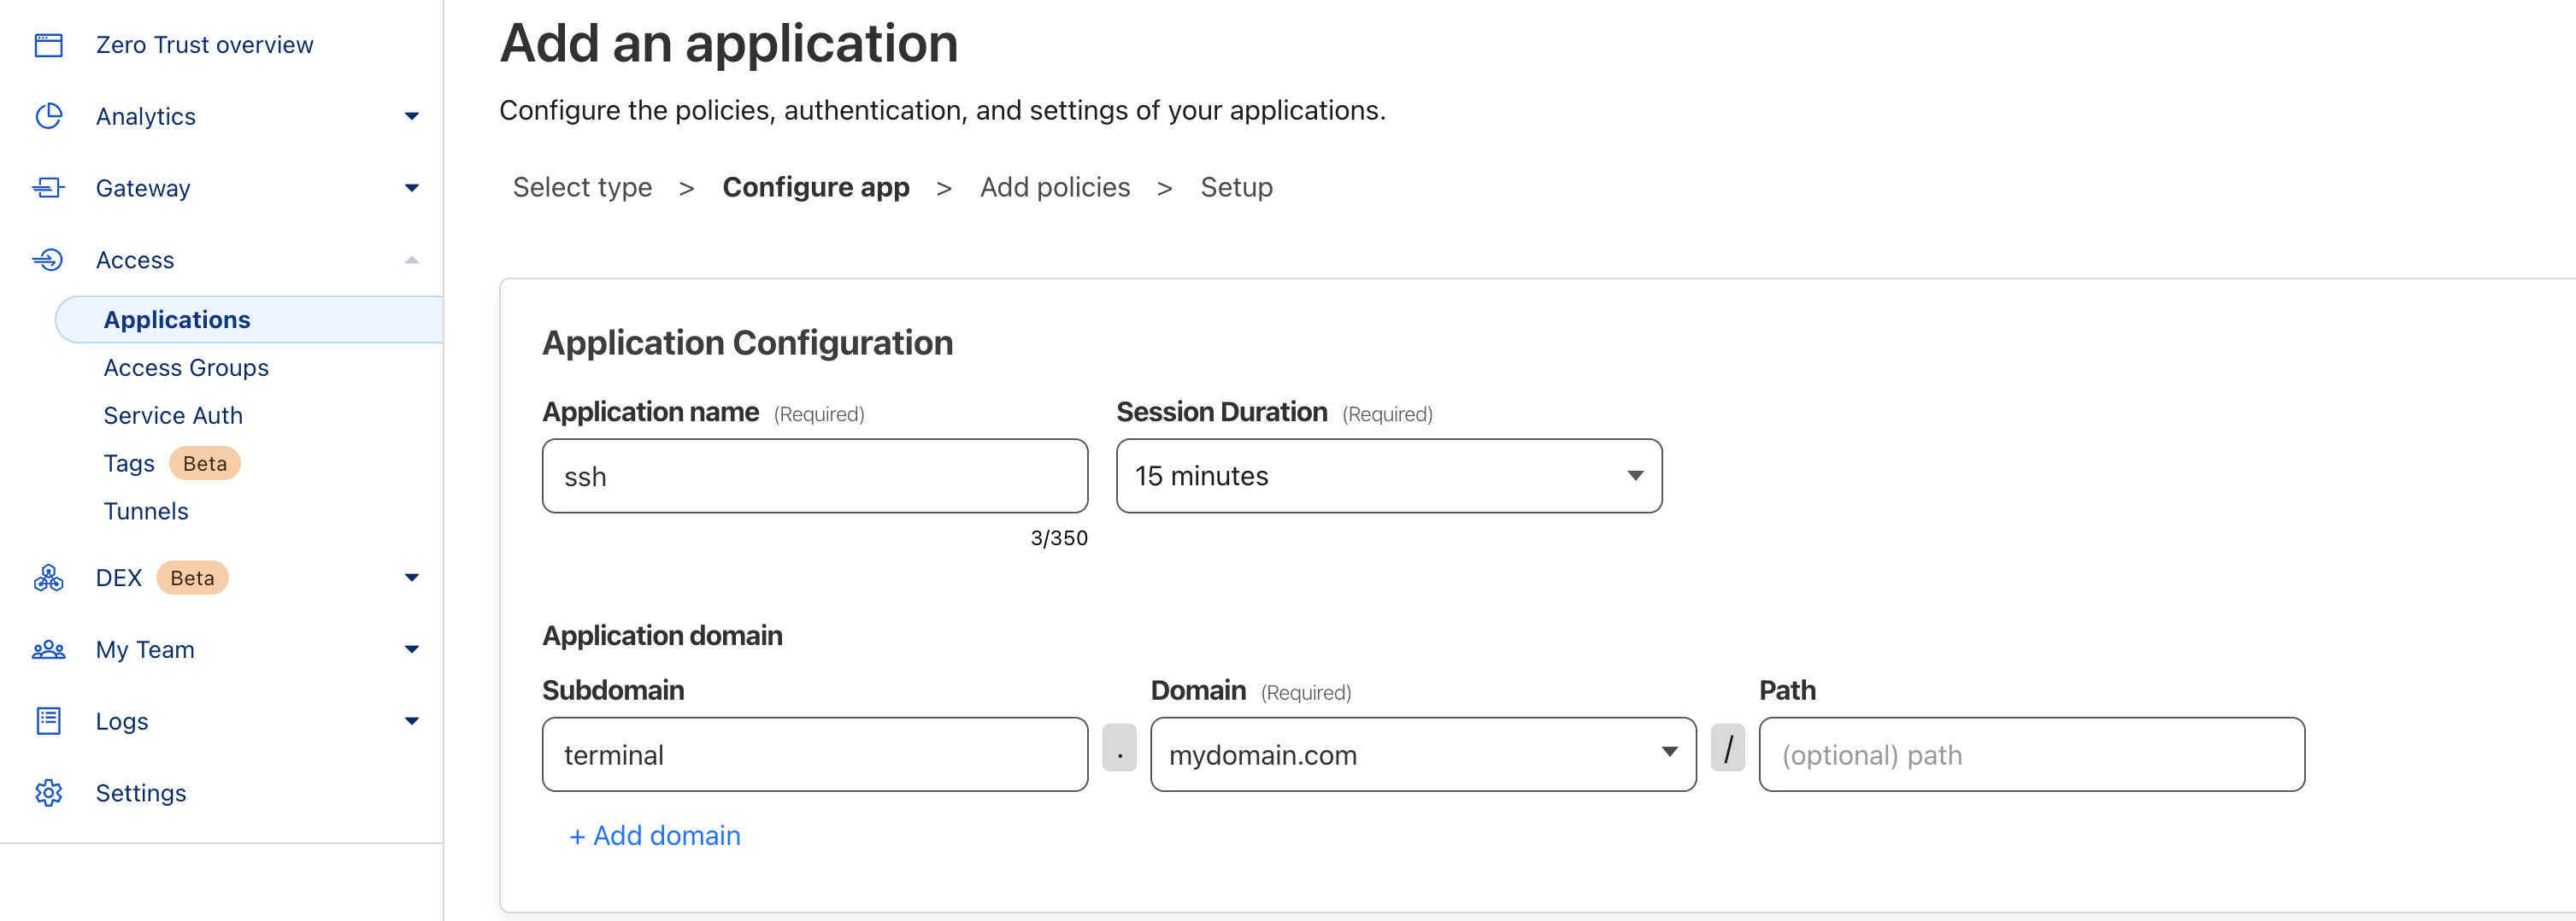2576x921 pixels.
Task: Focus the Application name field
Action: 815,476
